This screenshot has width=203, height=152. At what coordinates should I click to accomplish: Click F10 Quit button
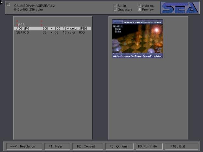coord(181,146)
